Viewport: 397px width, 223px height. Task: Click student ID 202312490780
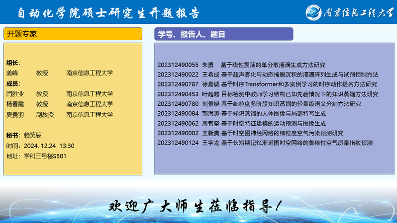tap(178, 104)
